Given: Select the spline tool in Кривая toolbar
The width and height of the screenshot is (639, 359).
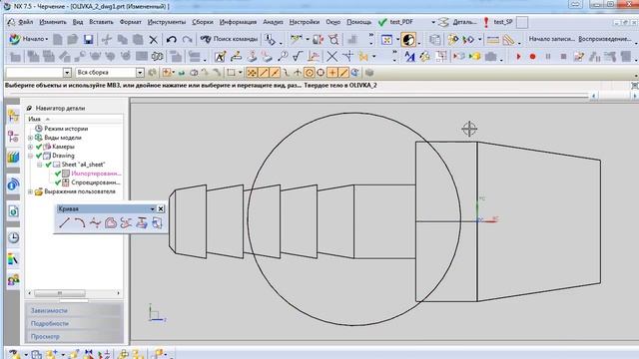Looking at the screenshot, I should point(95,222).
